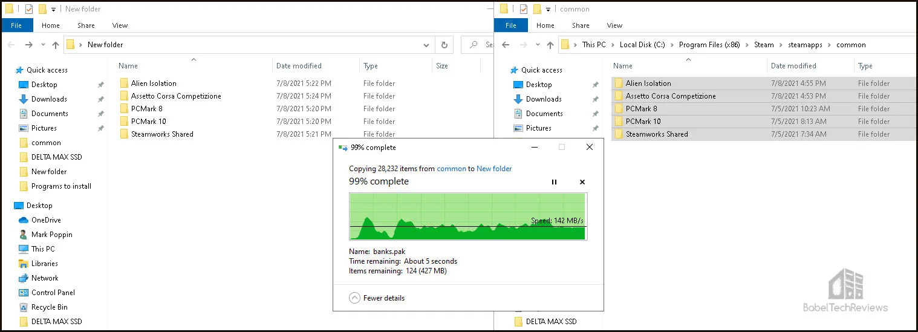This screenshot has height=332, width=918.
Task: Open Quick Access Toolbar dropdown in common window
Action: [548, 9]
